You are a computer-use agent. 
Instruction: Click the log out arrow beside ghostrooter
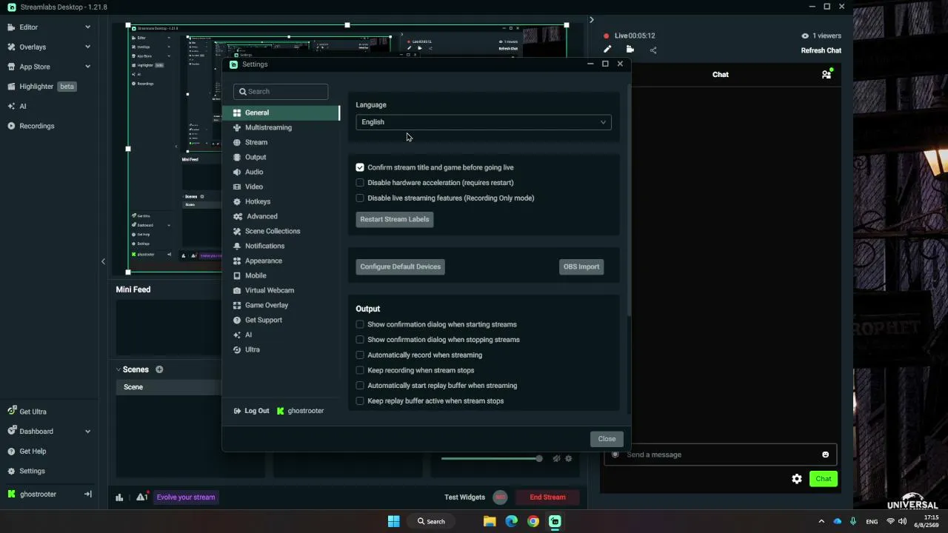(x=87, y=494)
